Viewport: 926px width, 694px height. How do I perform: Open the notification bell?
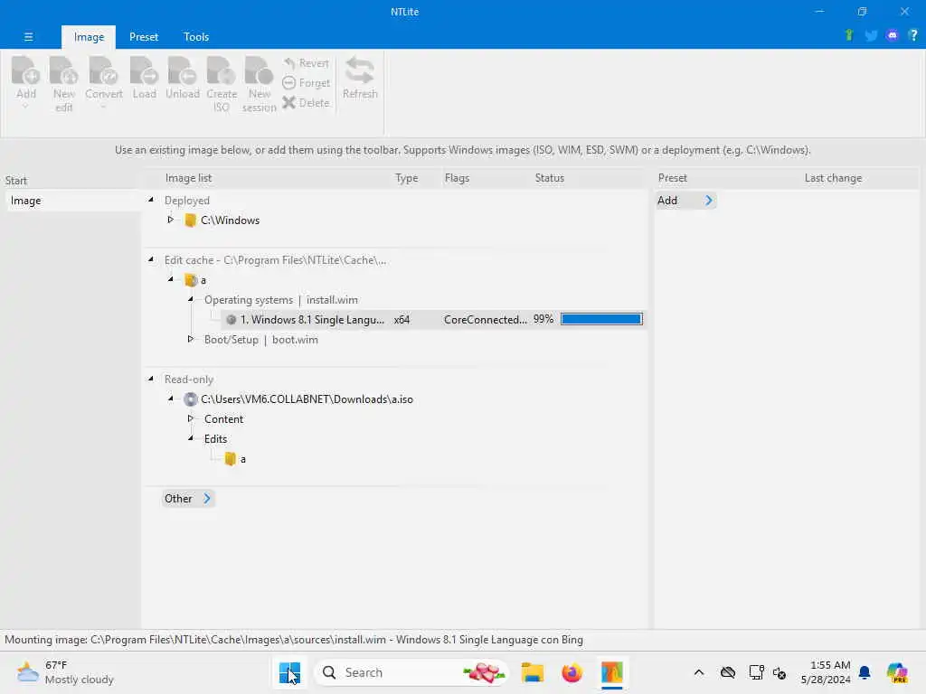(865, 672)
